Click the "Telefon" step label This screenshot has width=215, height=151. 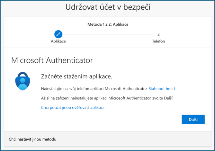(x=158, y=41)
